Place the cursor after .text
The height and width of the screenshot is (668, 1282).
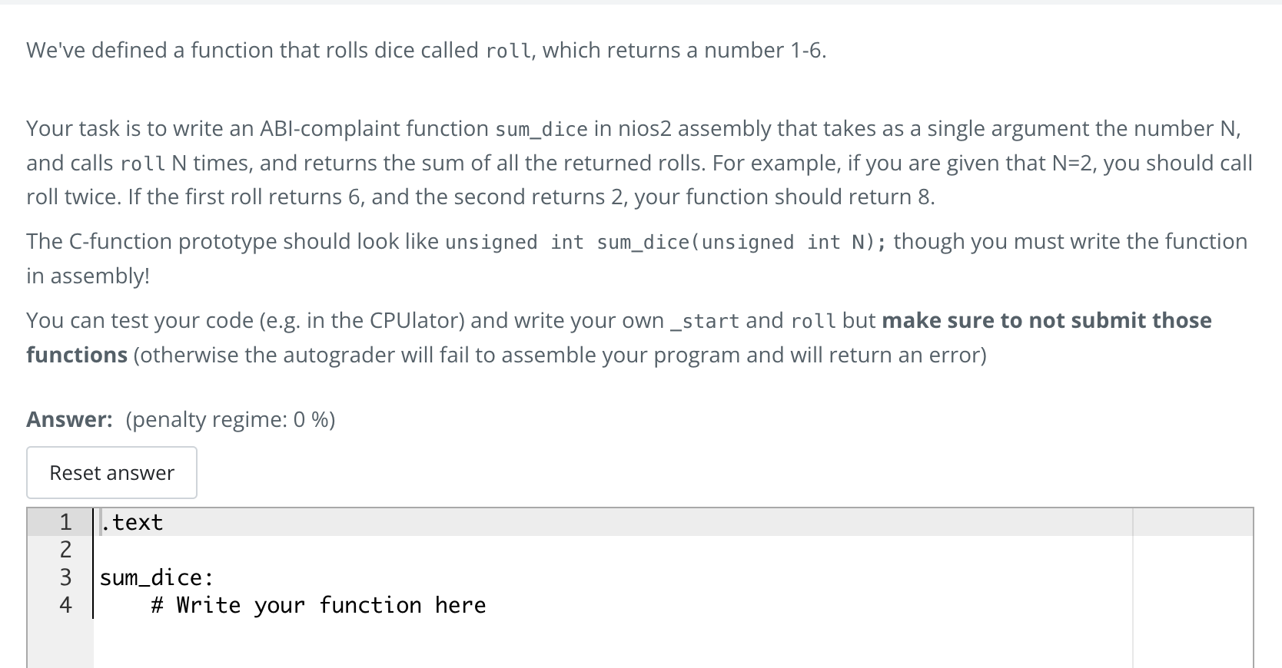click(x=165, y=521)
